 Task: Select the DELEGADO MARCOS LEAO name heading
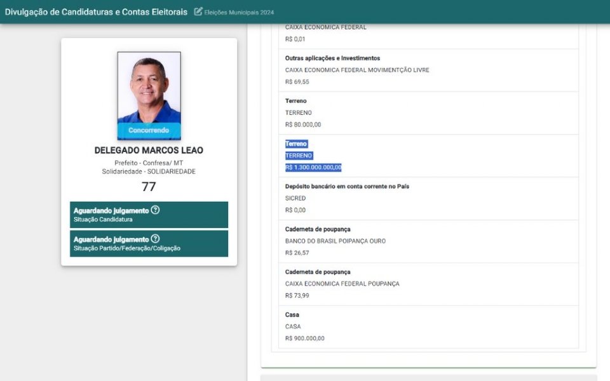(x=149, y=150)
